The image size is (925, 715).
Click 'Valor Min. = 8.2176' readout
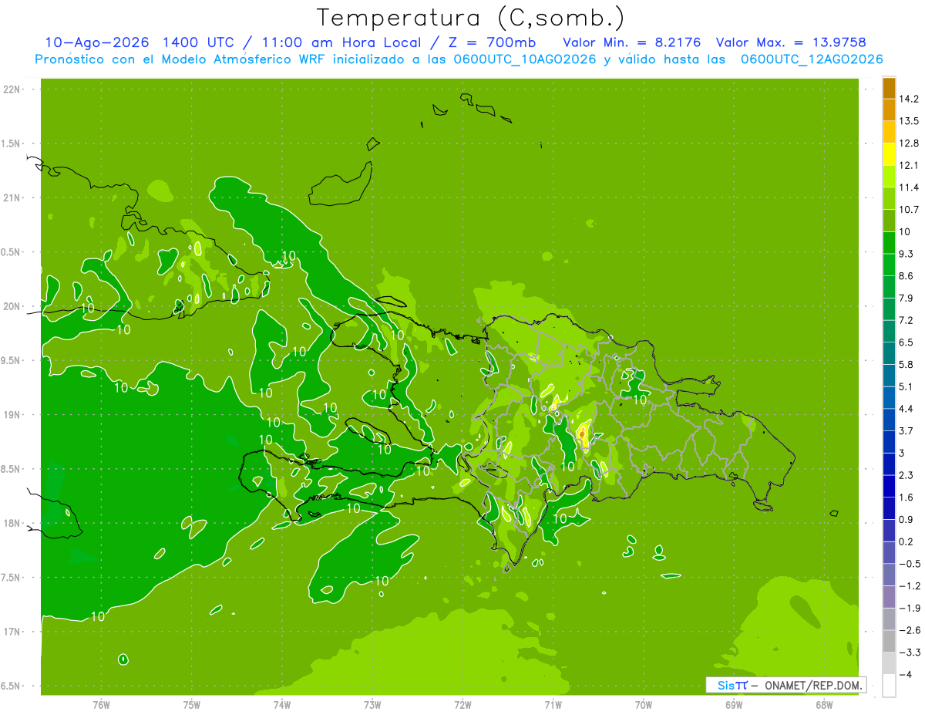tap(631, 42)
